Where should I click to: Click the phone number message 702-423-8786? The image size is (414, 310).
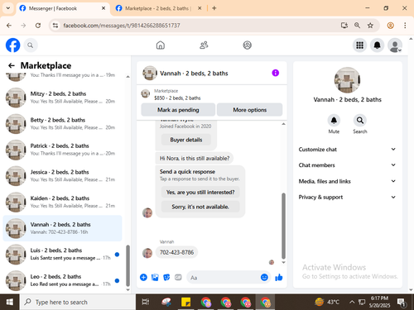176,252
